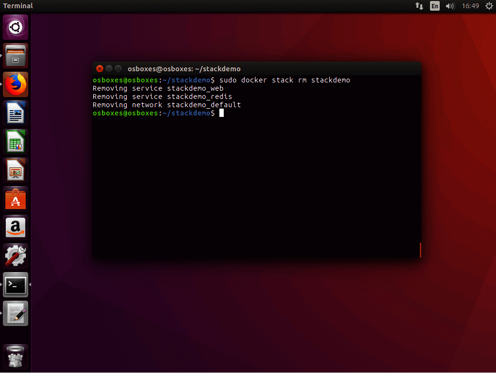
Task: Focus the Terminal launcher icon
Action: [16, 285]
